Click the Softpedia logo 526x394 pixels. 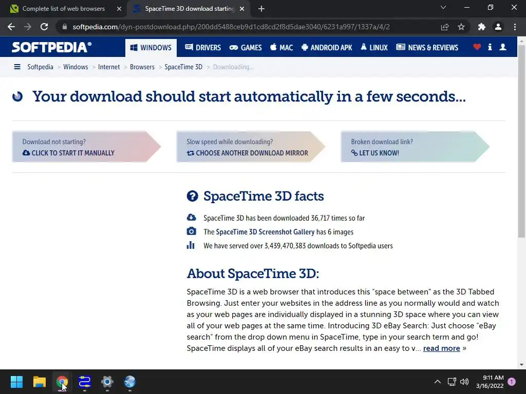51,47
